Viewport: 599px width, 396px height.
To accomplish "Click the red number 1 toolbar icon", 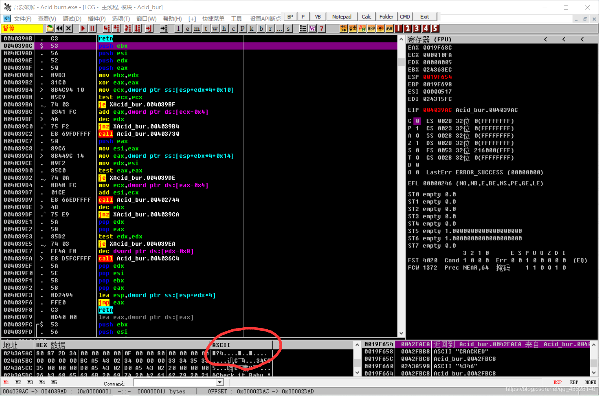I will 399,28.
